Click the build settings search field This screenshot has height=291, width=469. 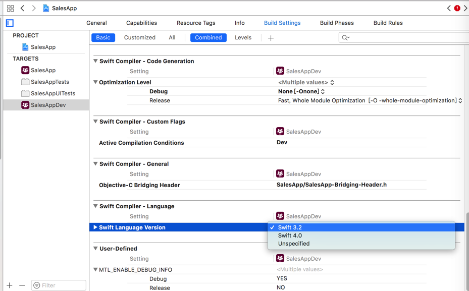404,38
